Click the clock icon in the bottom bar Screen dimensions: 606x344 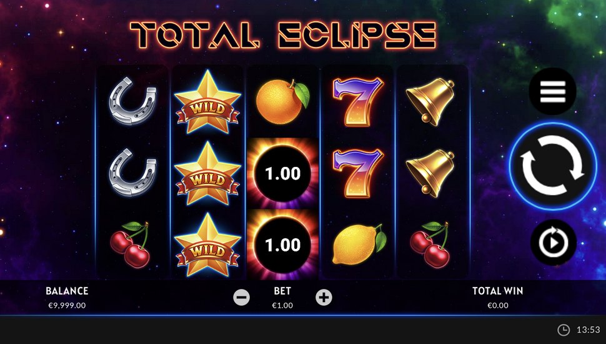click(563, 330)
